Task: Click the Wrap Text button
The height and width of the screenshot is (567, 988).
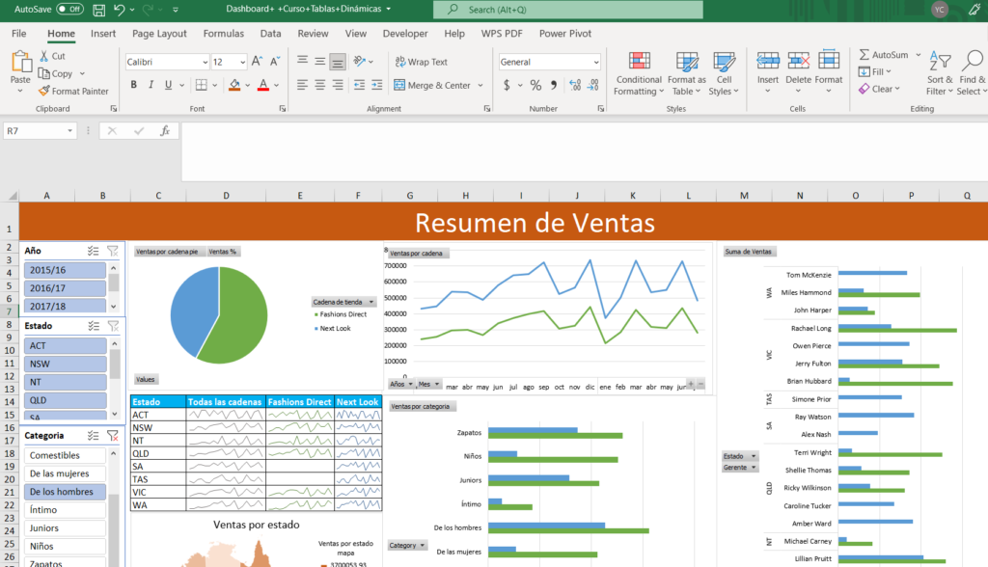Action: 420,62
